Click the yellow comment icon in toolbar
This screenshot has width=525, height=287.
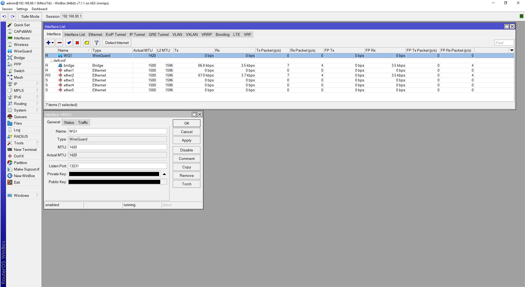(x=87, y=43)
